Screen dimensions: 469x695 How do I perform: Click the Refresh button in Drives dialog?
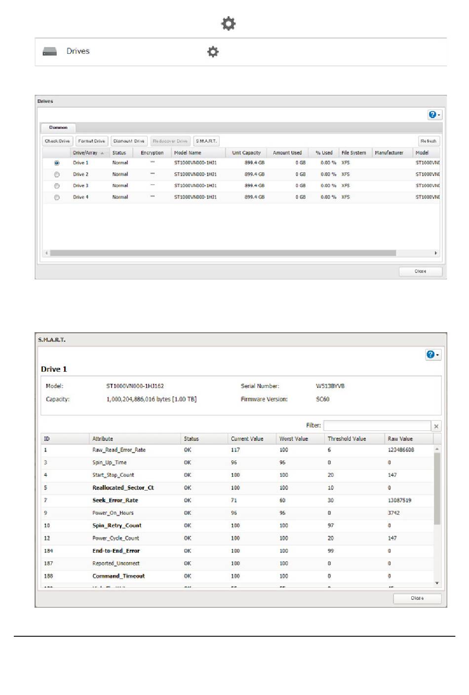[x=428, y=141]
